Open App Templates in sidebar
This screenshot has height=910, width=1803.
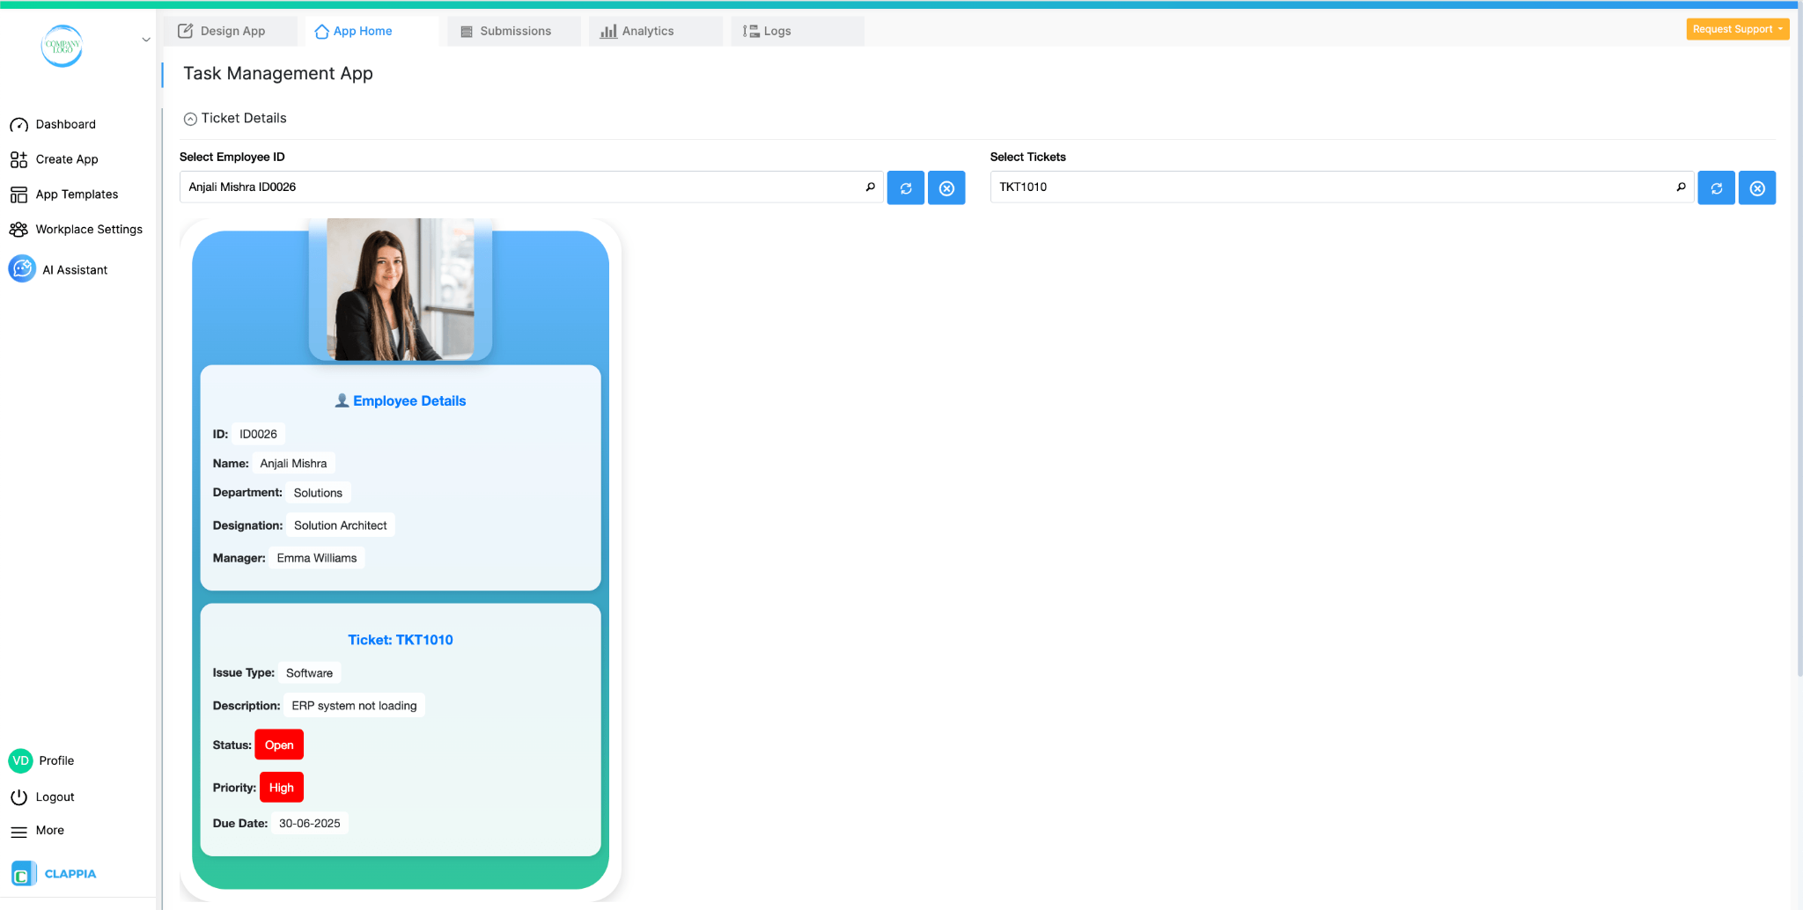coord(77,194)
